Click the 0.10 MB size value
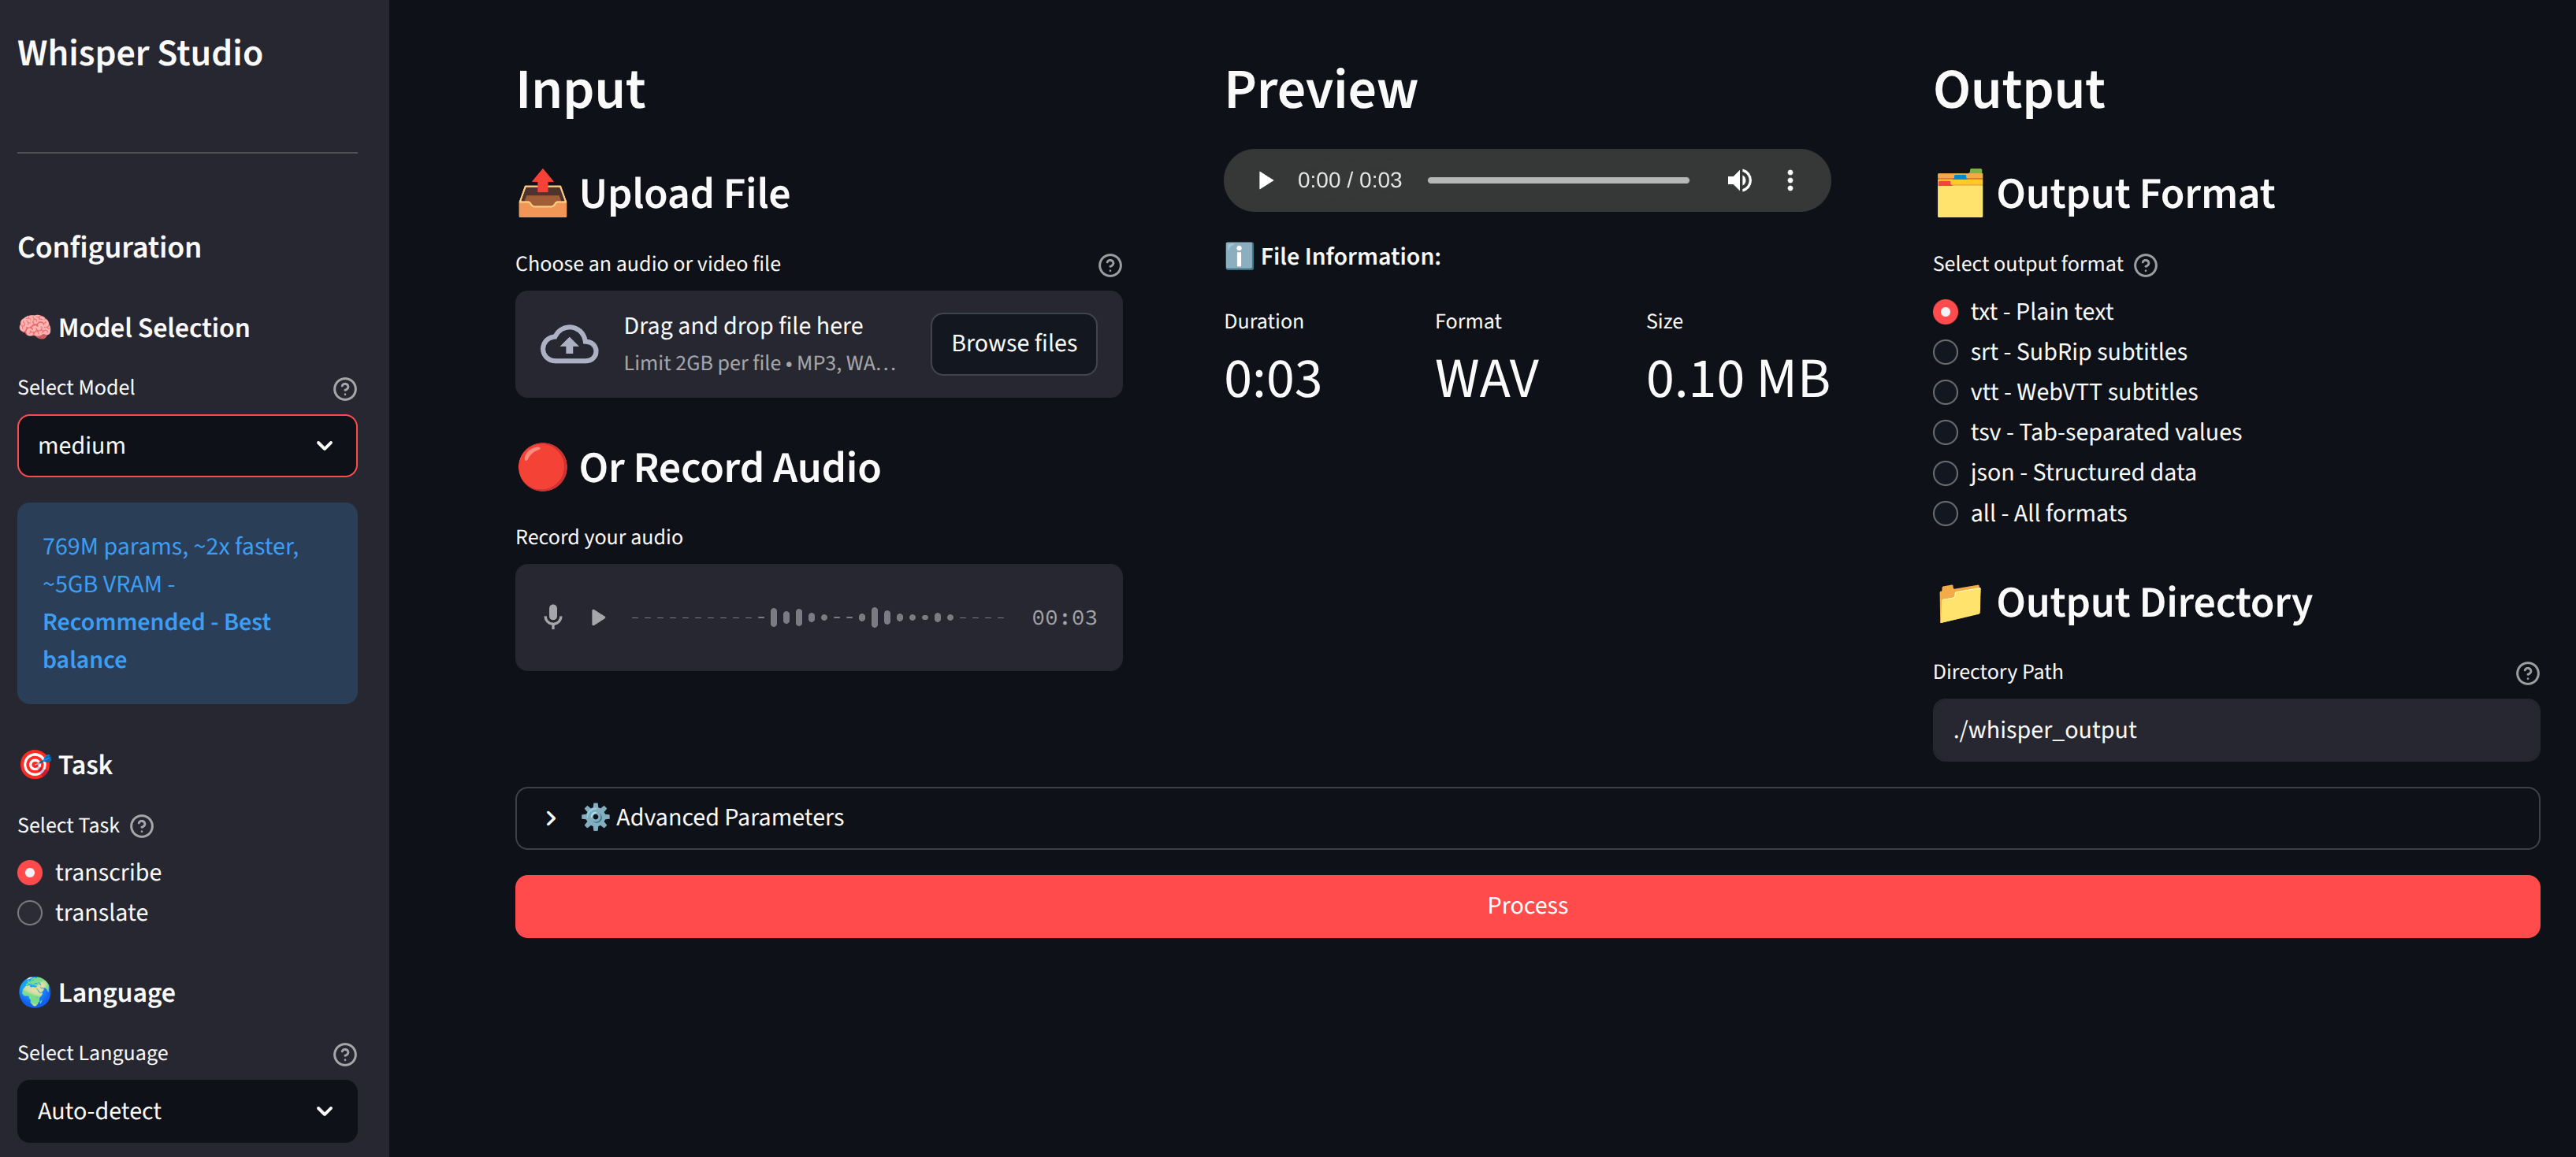Viewport: 2576px width, 1157px height. click(x=1738, y=380)
